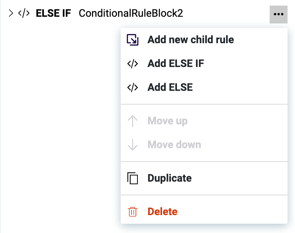
Task: Choose Add new child rule from the menu
Action: [x=191, y=40]
